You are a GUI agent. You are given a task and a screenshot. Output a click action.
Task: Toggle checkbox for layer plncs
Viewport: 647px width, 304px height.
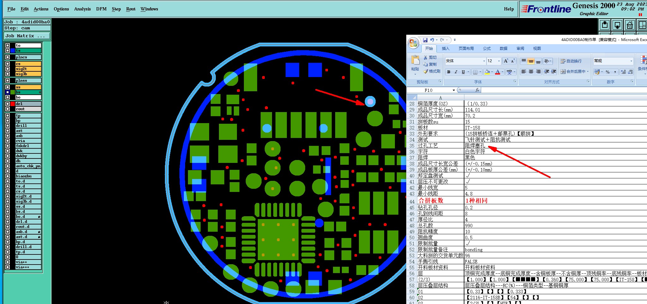8,57
